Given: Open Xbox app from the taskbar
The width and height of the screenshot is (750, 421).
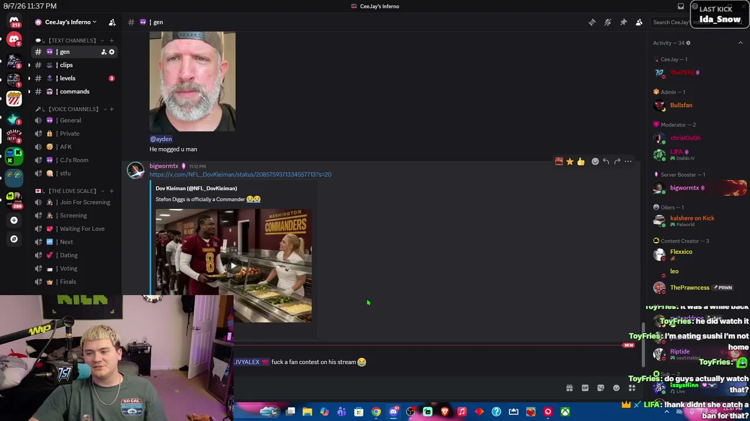Looking at the screenshot, I should click(565, 412).
